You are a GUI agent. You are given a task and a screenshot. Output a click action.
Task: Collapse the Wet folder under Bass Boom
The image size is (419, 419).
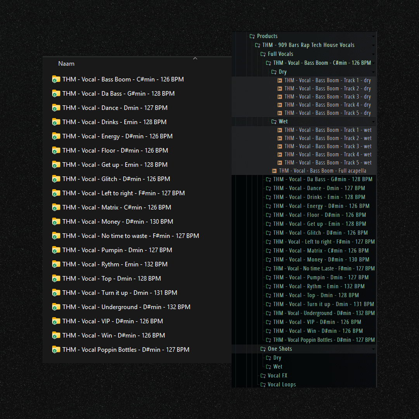[283, 121]
